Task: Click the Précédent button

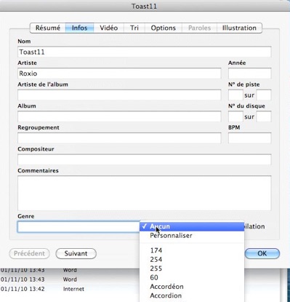Action: pos(29,253)
